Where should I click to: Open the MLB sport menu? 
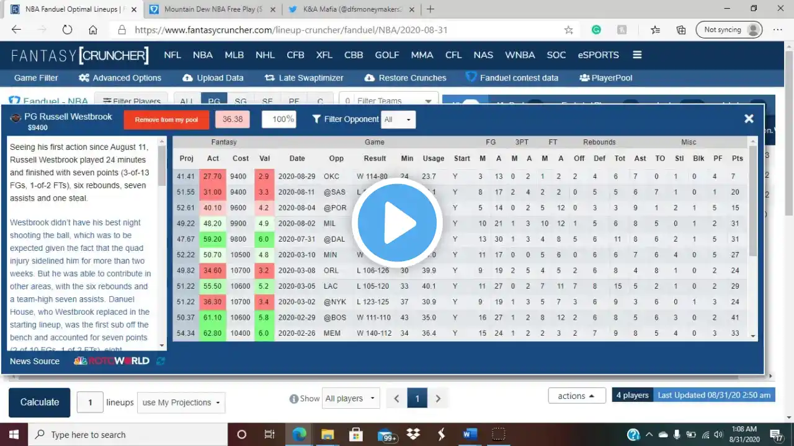pos(234,55)
